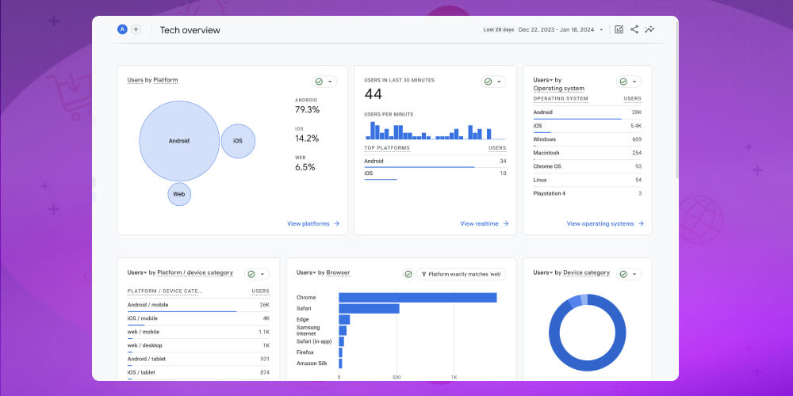Viewport: 793px width, 396px height.
Task: Select the Playstation 4 row
Action: (587, 193)
